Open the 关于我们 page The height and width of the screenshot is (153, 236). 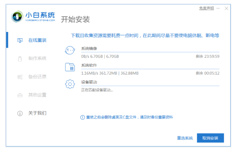[37, 113]
